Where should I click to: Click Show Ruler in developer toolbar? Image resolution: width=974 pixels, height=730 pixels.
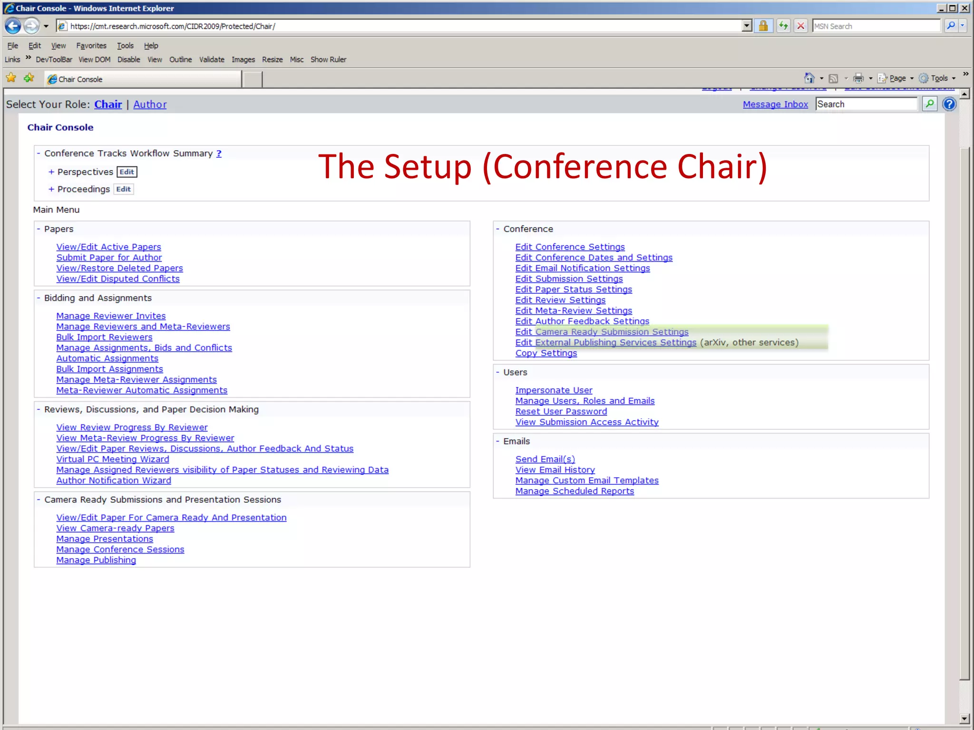click(329, 59)
